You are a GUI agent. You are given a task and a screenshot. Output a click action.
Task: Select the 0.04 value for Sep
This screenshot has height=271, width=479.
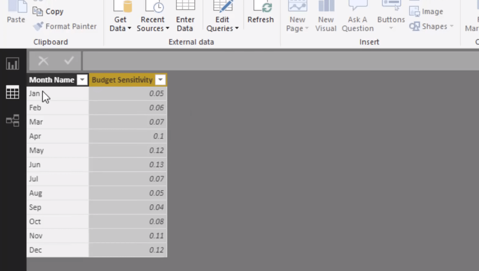pos(128,207)
